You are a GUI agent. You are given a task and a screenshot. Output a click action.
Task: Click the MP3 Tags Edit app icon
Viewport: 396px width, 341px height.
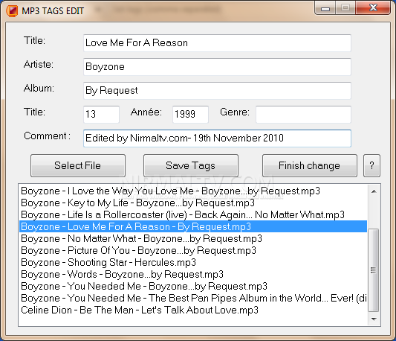tap(12, 11)
